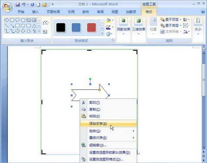Pick the pentagon shape in shapes gallery

(x=23, y=20)
